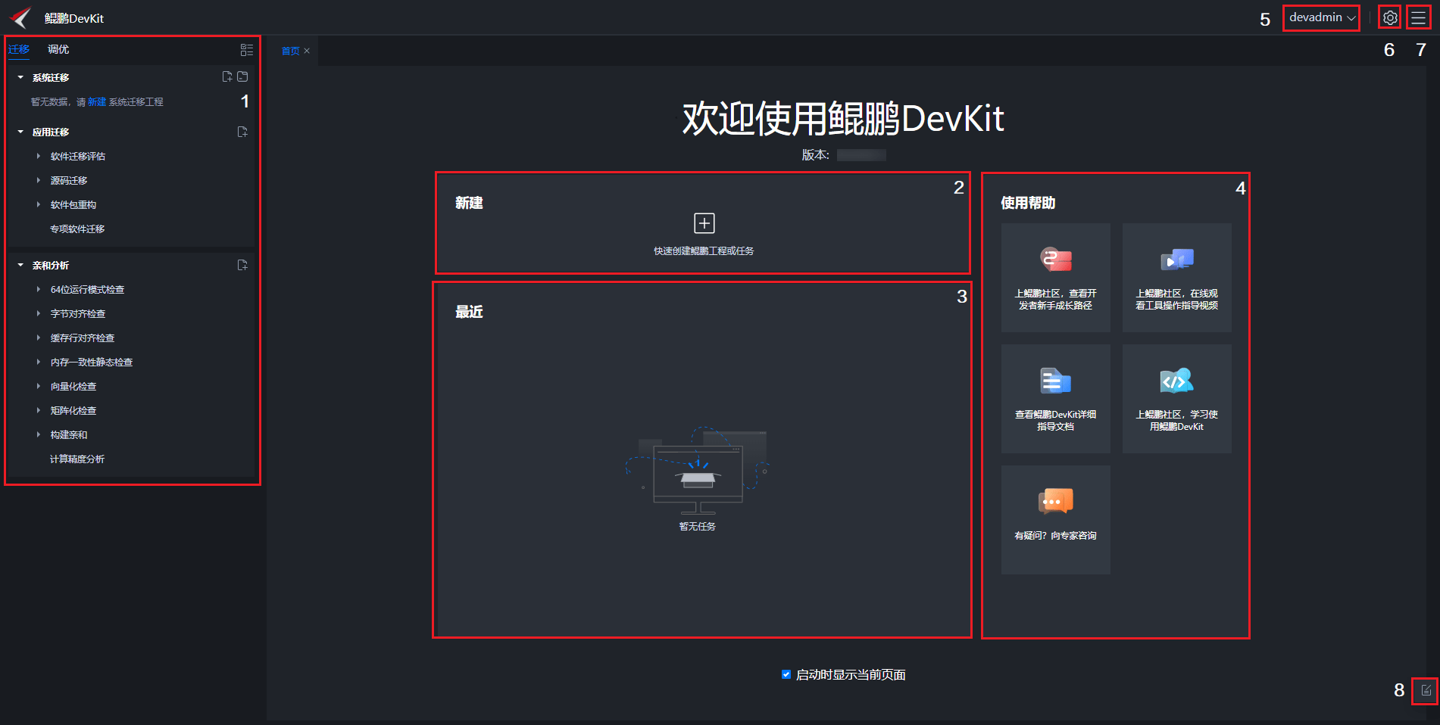Image resolution: width=1440 pixels, height=725 pixels.
Task: Click the 构建亲和 label
Action: (69, 434)
